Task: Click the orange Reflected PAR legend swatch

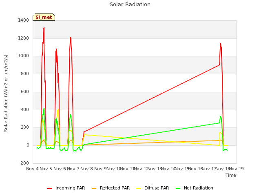Action: (94, 189)
